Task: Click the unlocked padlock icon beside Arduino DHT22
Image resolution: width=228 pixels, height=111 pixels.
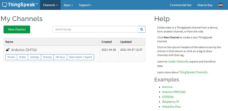Action: click(x=8, y=50)
